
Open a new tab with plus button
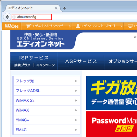tap(64, 8)
